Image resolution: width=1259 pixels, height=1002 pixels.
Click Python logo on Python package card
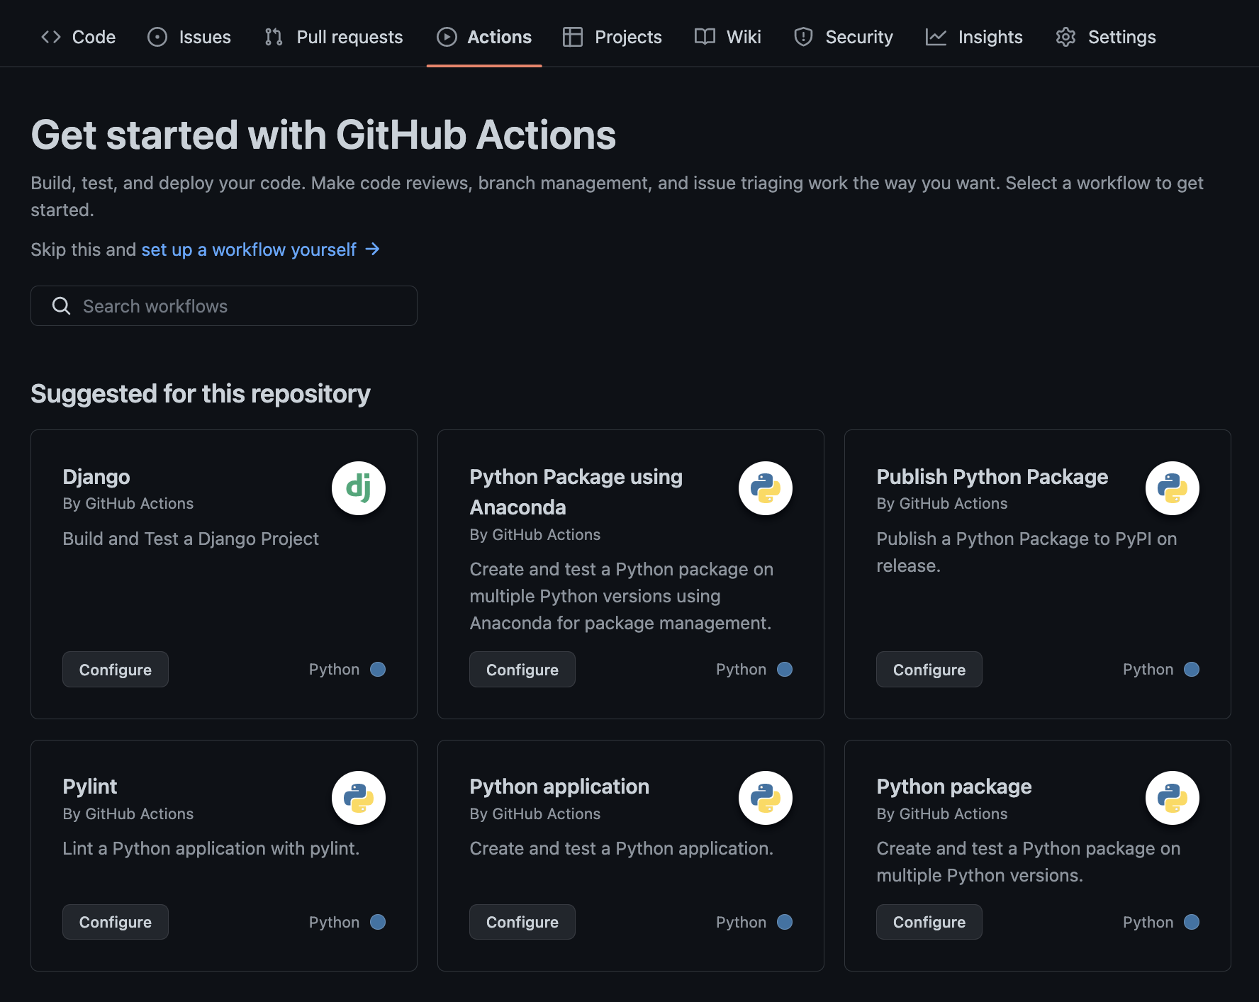[1173, 798]
